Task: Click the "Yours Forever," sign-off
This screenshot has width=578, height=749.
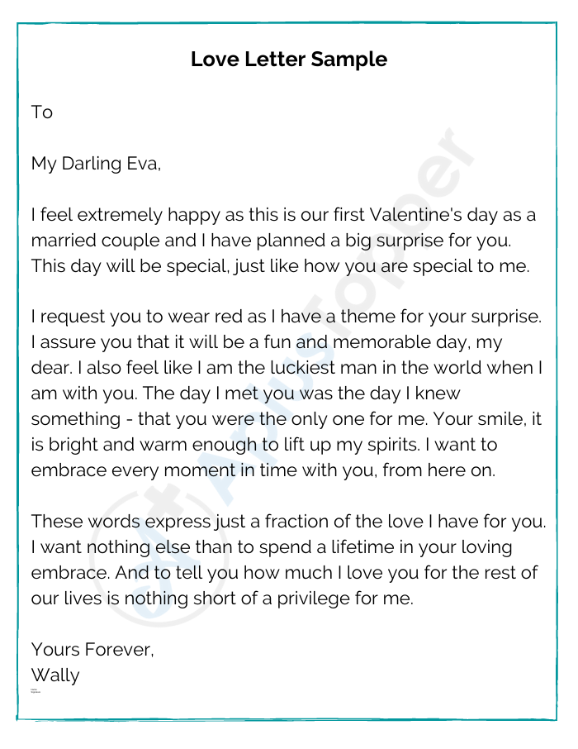Action: click(92, 650)
